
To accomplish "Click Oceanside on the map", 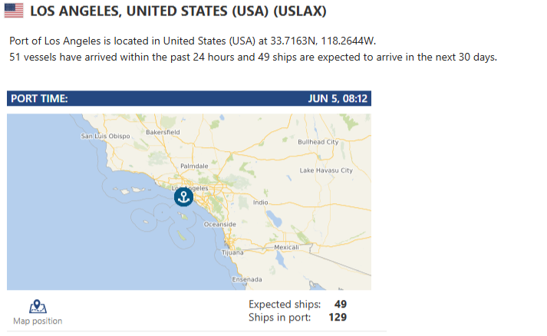I will tap(219, 224).
